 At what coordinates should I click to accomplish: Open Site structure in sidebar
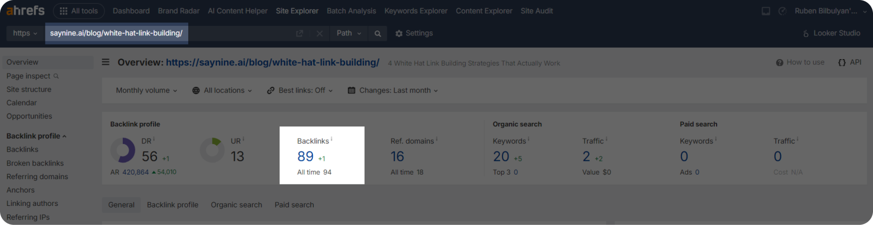pos(29,90)
